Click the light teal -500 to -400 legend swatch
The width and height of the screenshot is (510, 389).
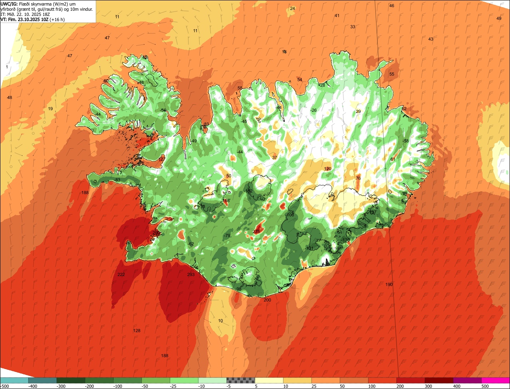tap(14, 380)
